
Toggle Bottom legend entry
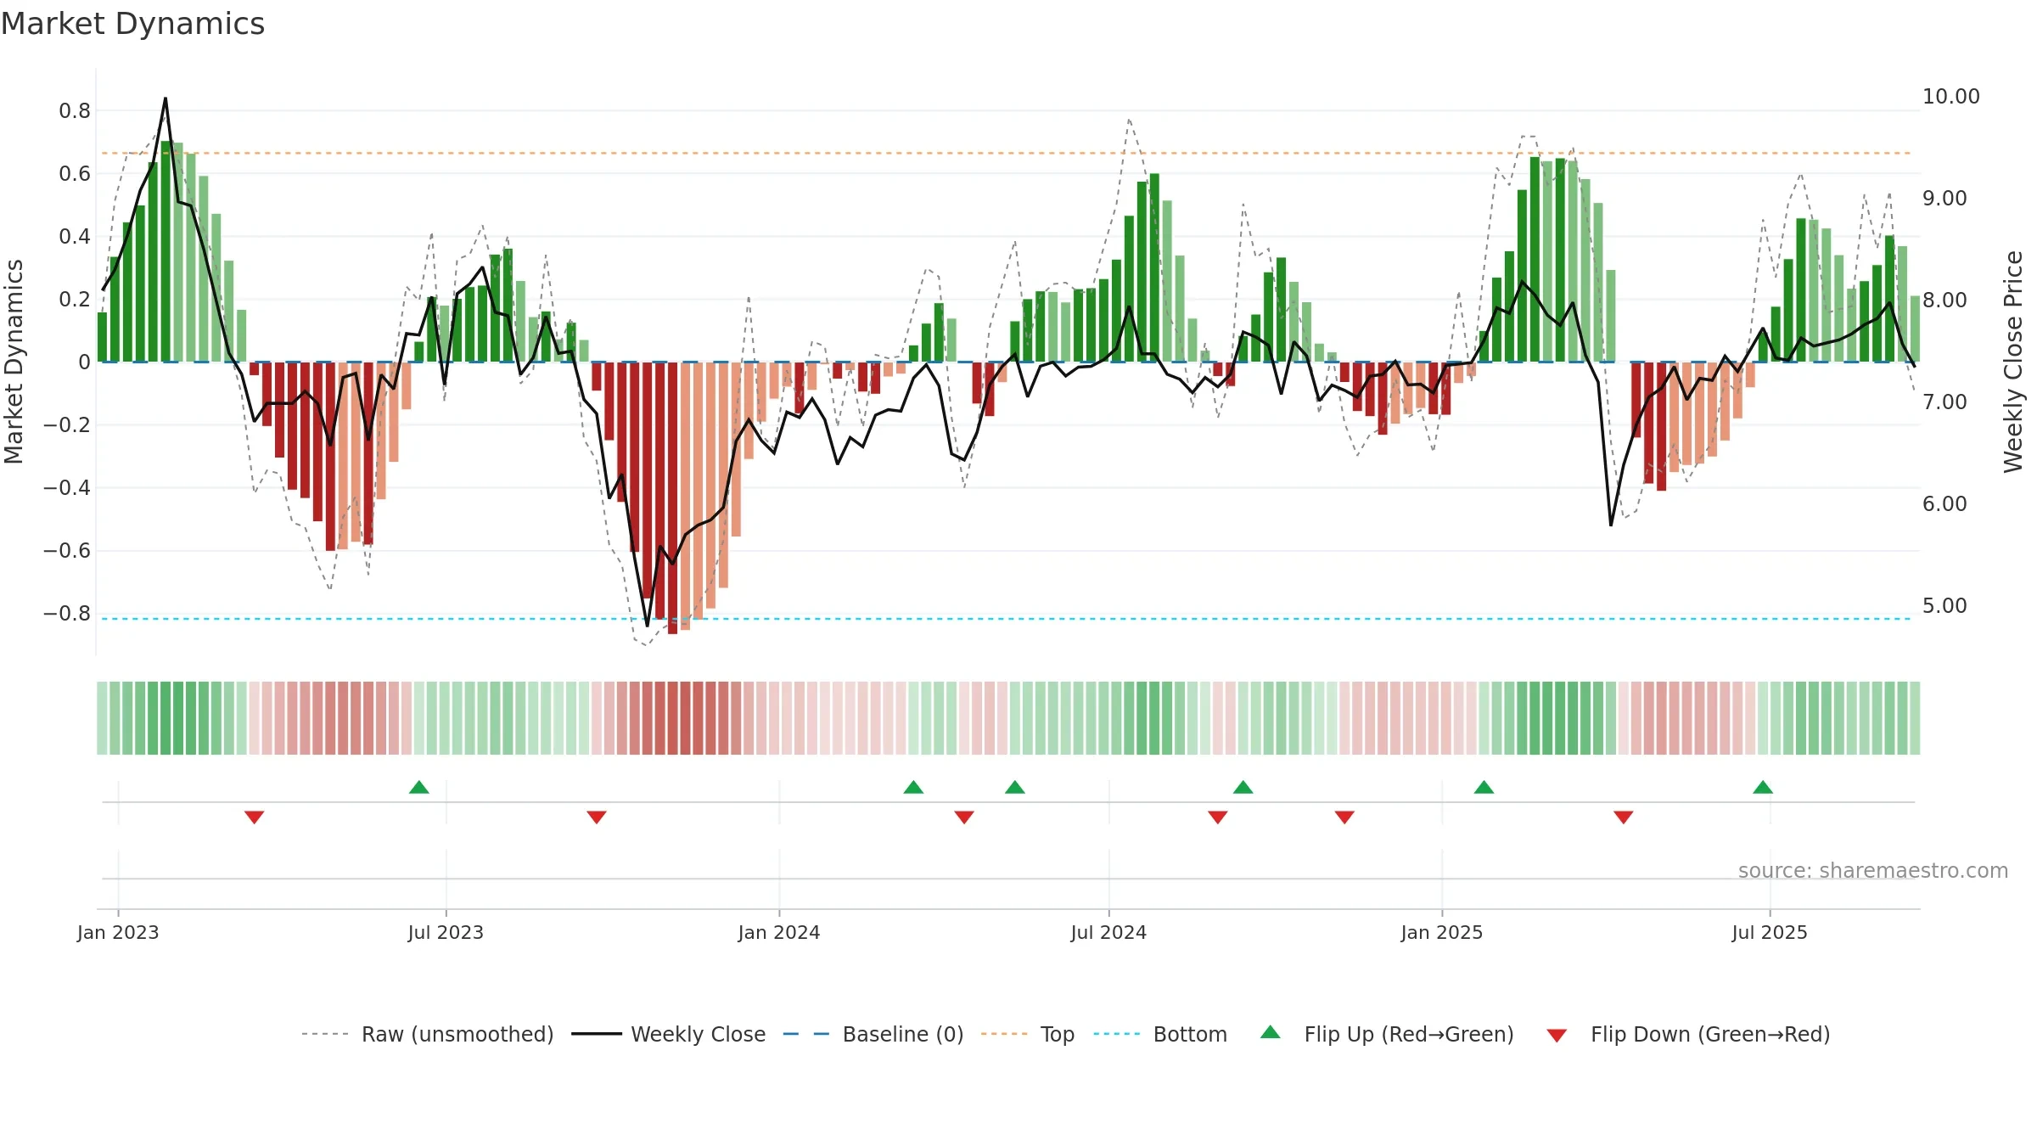[1160, 1034]
